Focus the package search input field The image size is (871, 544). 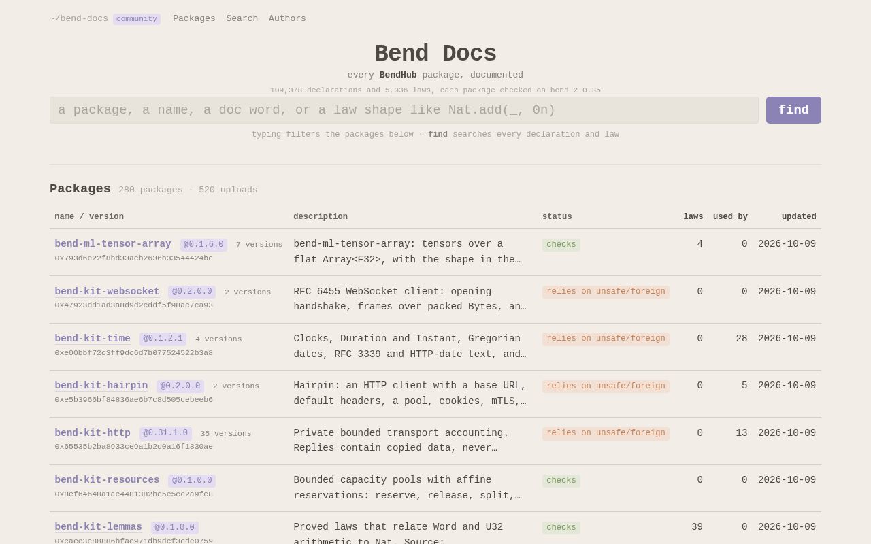tap(404, 110)
